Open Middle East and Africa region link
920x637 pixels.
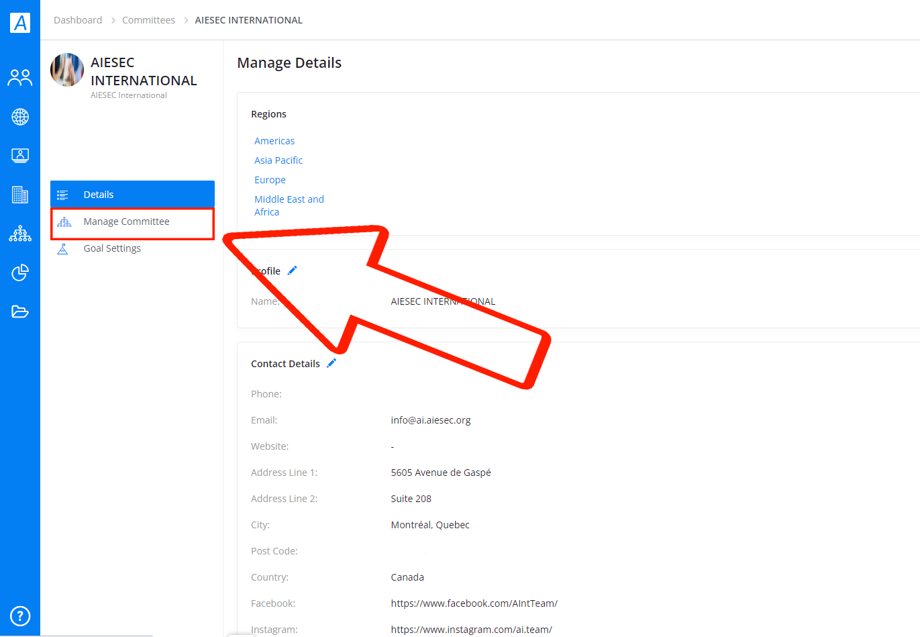(x=289, y=205)
